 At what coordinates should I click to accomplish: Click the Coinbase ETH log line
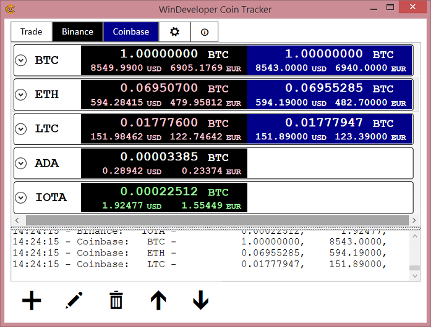200,253
